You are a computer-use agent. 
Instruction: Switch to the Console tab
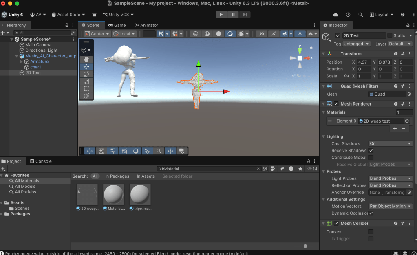click(40, 161)
